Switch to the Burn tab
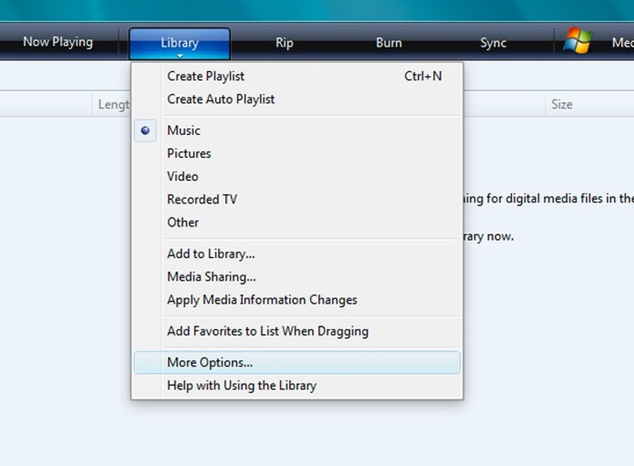Viewport: 634px width, 466px height. 388,42
